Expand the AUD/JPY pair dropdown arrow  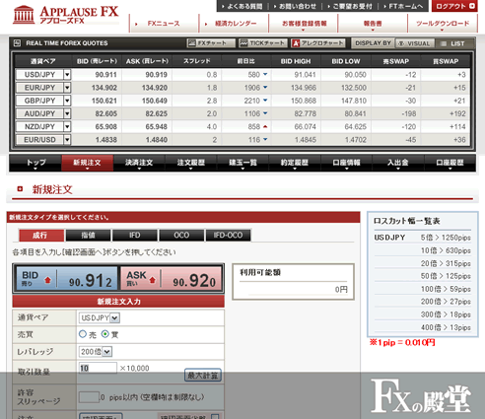pos(67,113)
